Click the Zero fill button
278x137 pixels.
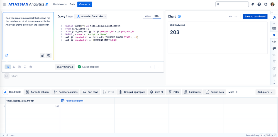tap(157, 92)
